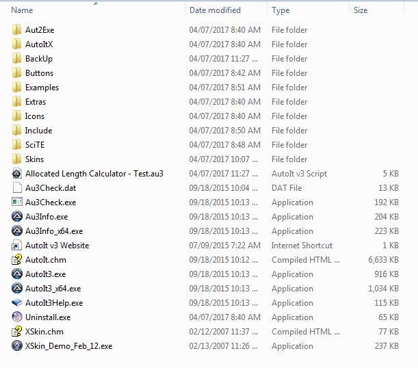Image resolution: width=418 pixels, height=368 pixels.
Task: Select the Icons folder name
Action: click(x=35, y=116)
